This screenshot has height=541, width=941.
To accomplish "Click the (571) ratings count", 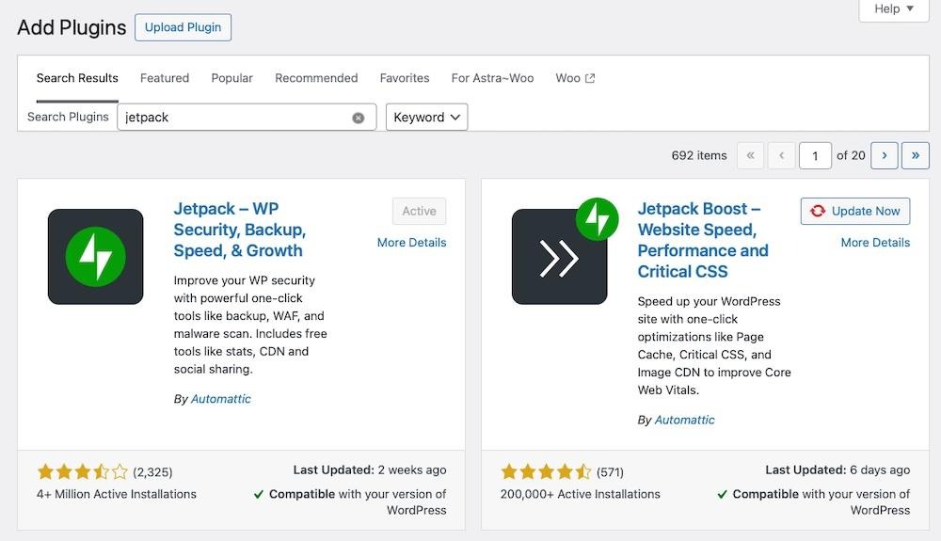I will click(611, 472).
